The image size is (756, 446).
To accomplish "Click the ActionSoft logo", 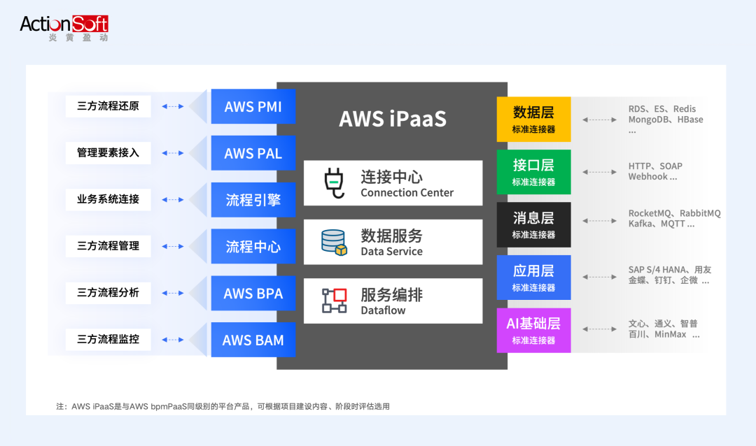I will click(64, 27).
